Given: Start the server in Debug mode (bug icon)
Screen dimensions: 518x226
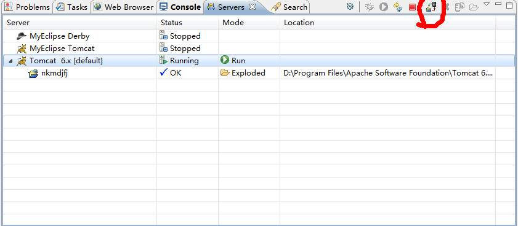Looking at the screenshot, I should point(370,7).
